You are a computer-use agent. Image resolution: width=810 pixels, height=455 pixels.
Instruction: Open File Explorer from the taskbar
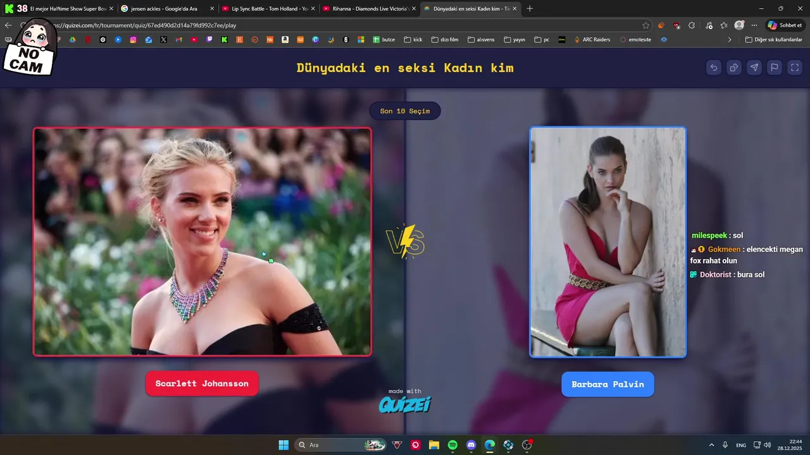(434, 445)
